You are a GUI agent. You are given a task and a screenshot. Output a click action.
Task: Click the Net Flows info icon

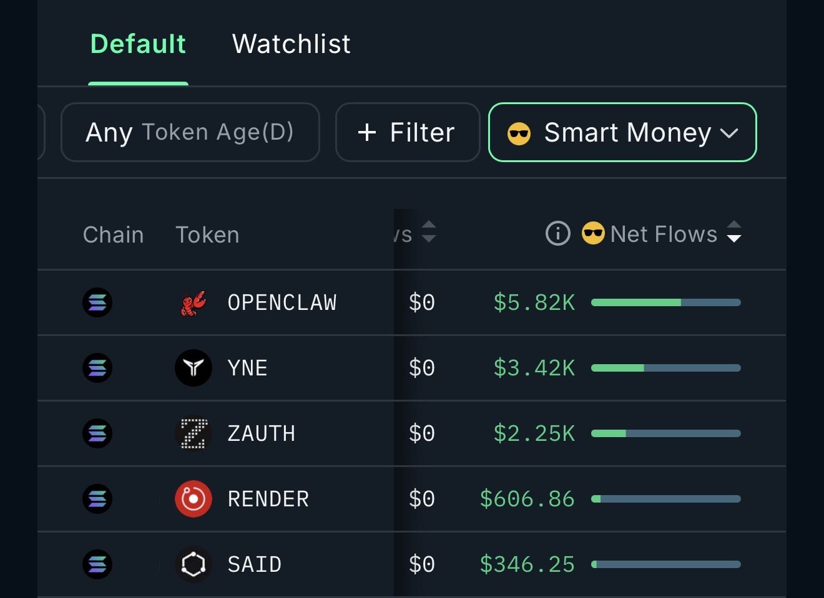557,234
